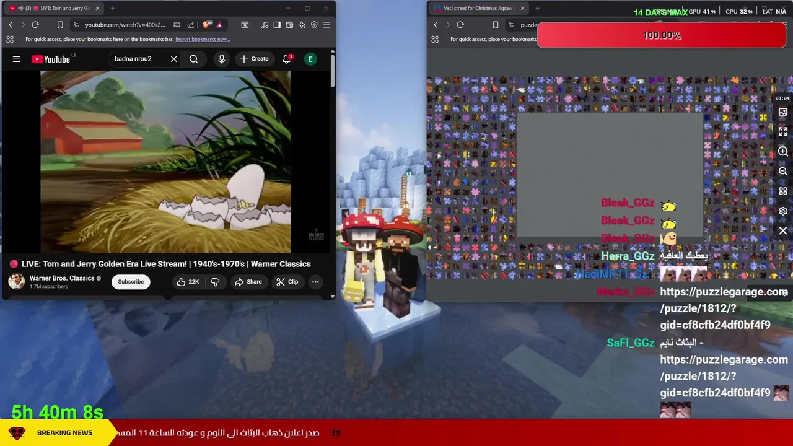Reload the puzzle page

tap(460, 25)
